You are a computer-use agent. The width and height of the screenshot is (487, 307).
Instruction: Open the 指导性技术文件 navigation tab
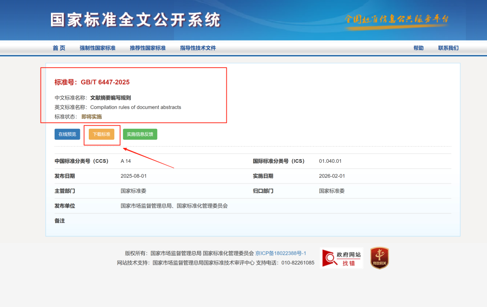point(198,48)
